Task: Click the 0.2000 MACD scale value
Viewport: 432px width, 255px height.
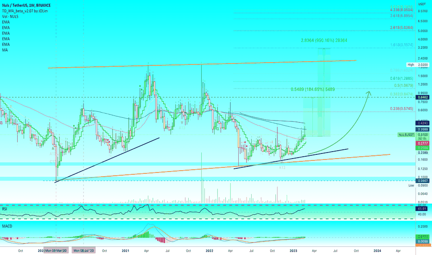Action: (x=423, y=226)
